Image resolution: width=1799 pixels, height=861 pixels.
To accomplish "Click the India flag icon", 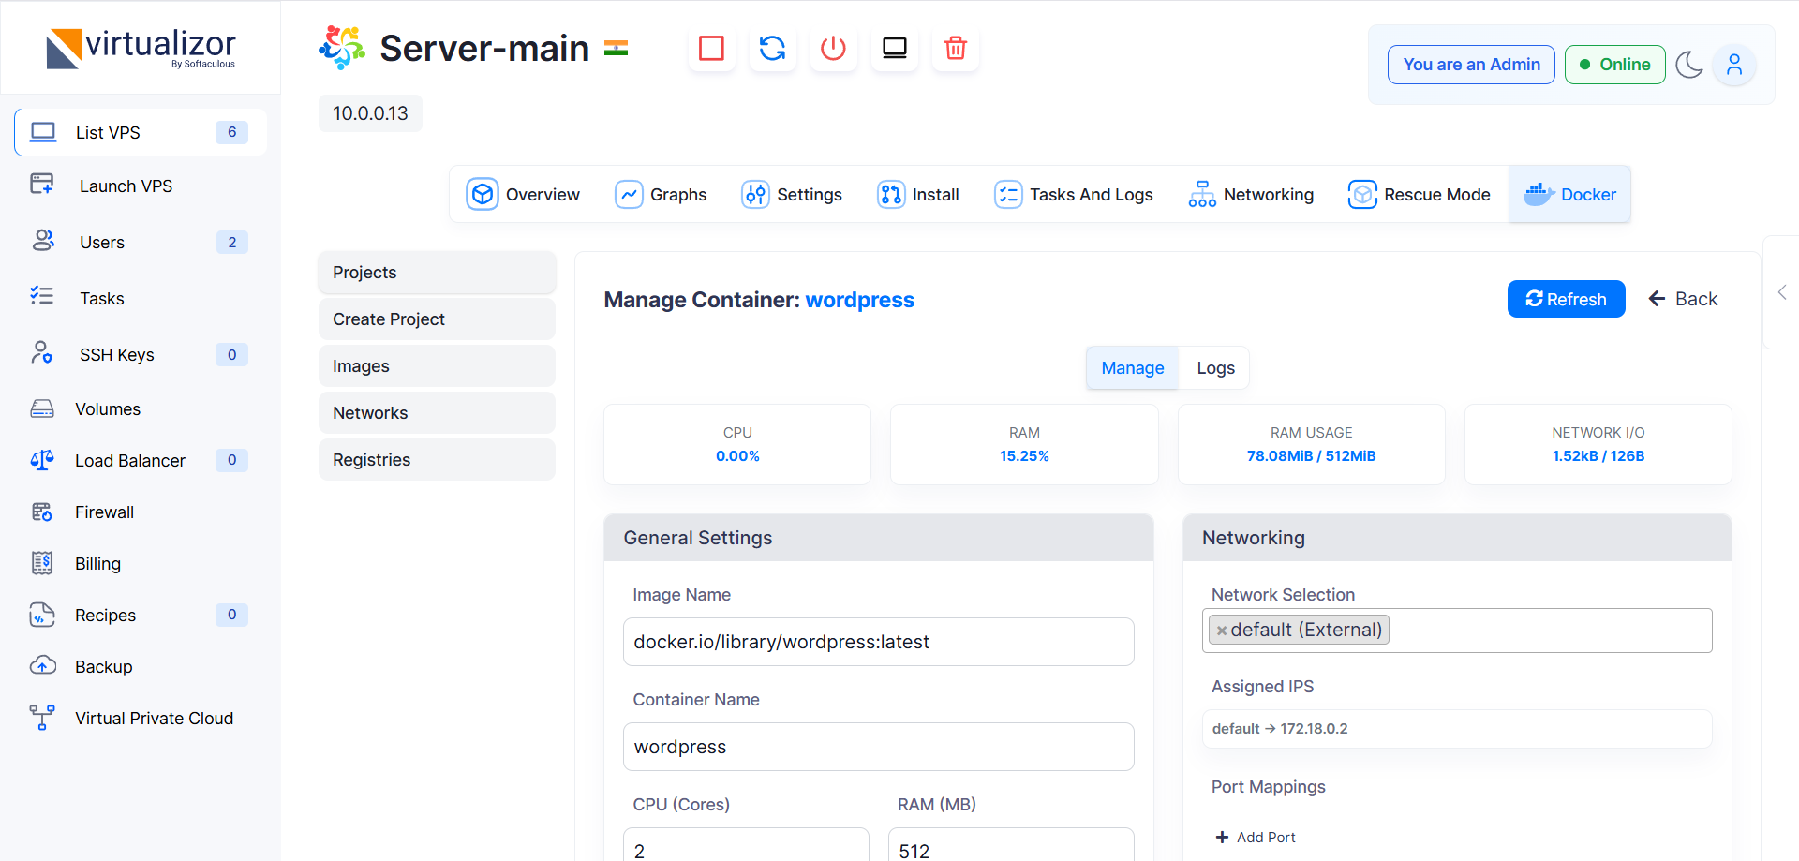I will pos(616,48).
